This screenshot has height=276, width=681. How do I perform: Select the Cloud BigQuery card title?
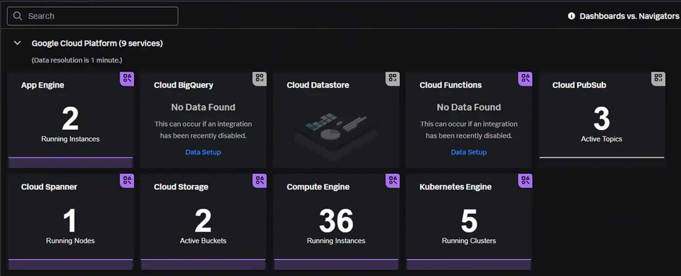184,85
